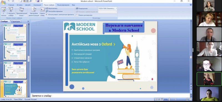This screenshot has width=222, height=102.
Task: Open the Дизайн ribbon tab
Action: tap(28, 5)
